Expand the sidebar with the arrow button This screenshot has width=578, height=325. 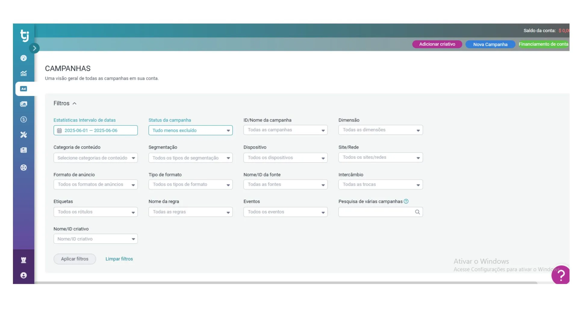34,48
